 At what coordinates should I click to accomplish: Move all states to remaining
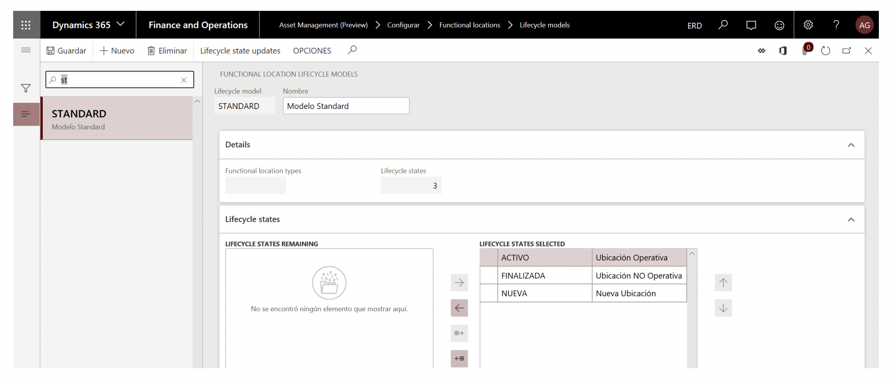click(x=459, y=358)
